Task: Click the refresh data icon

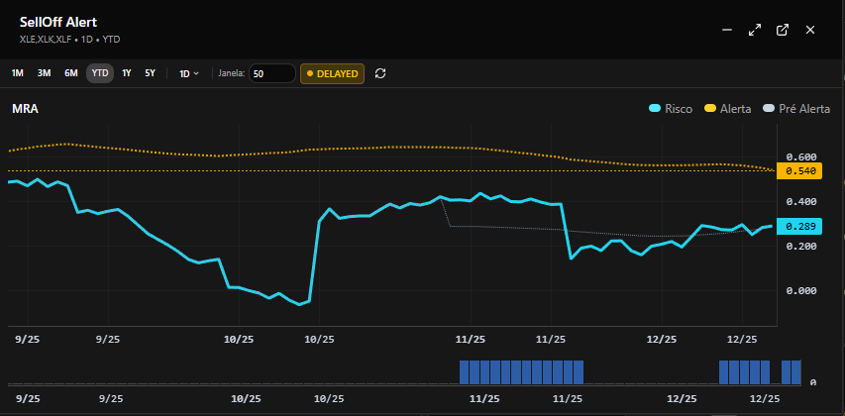Action: (380, 73)
